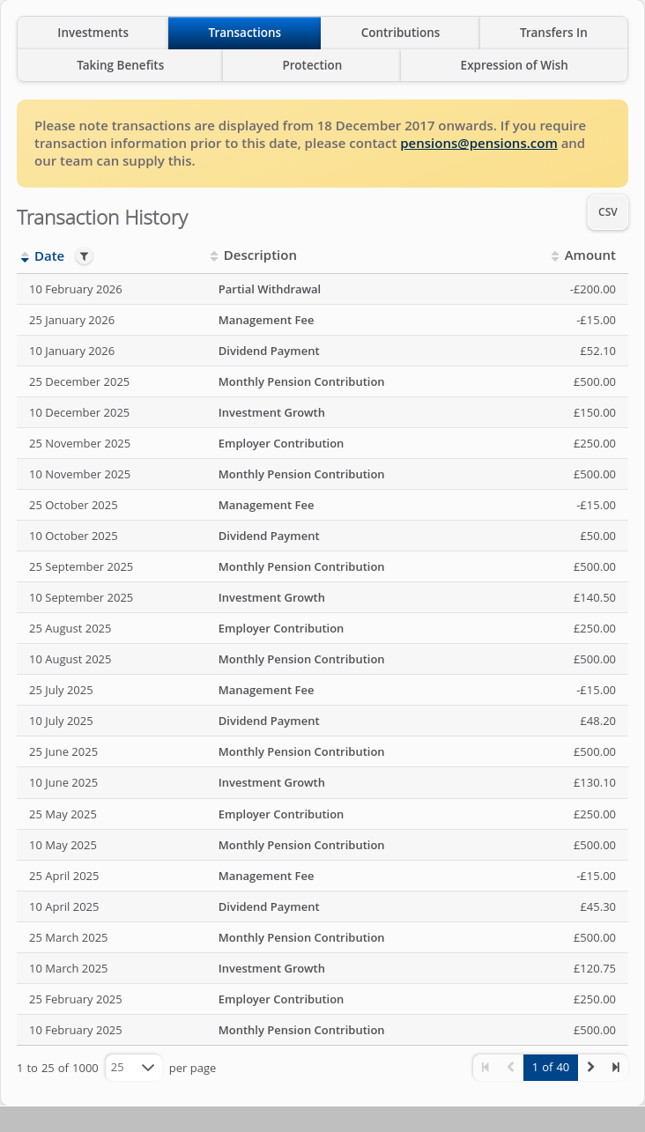This screenshot has width=645, height=1132.
Task: Click the '£48.20' amount
Action: 597,721
